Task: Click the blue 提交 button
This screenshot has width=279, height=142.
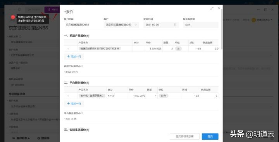Action: pyautogui.click(x=210, y=137)
